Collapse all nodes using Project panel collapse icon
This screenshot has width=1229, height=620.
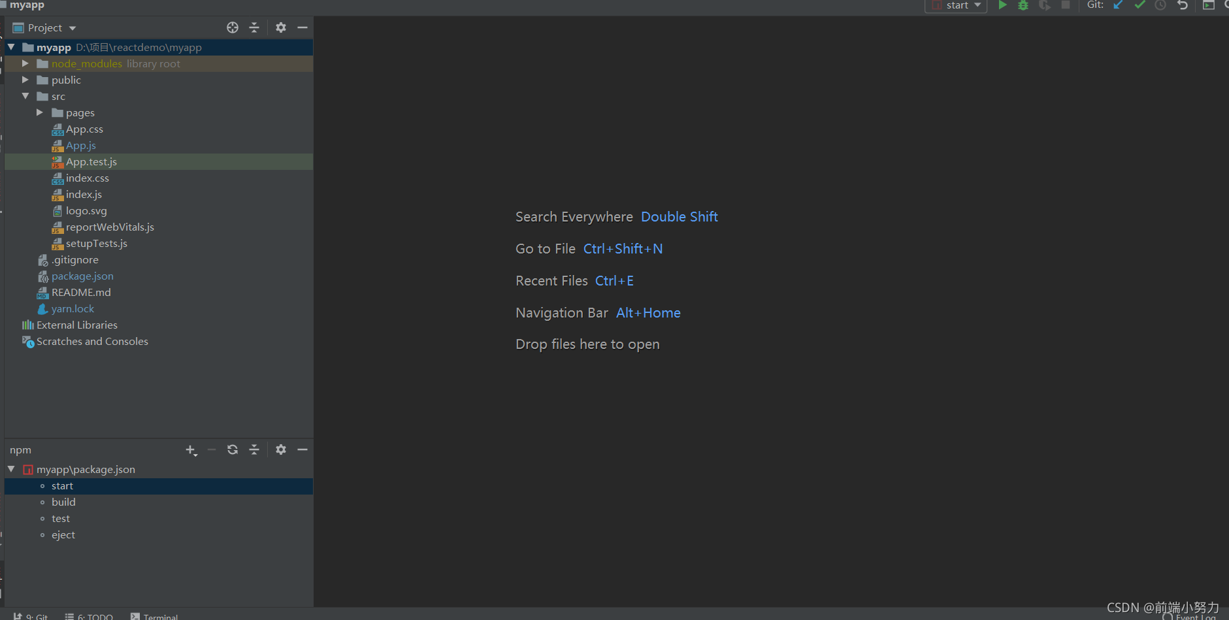[x=254, y=27]
